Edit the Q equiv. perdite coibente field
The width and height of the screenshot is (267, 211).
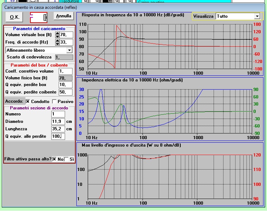(x=65, y=92)
